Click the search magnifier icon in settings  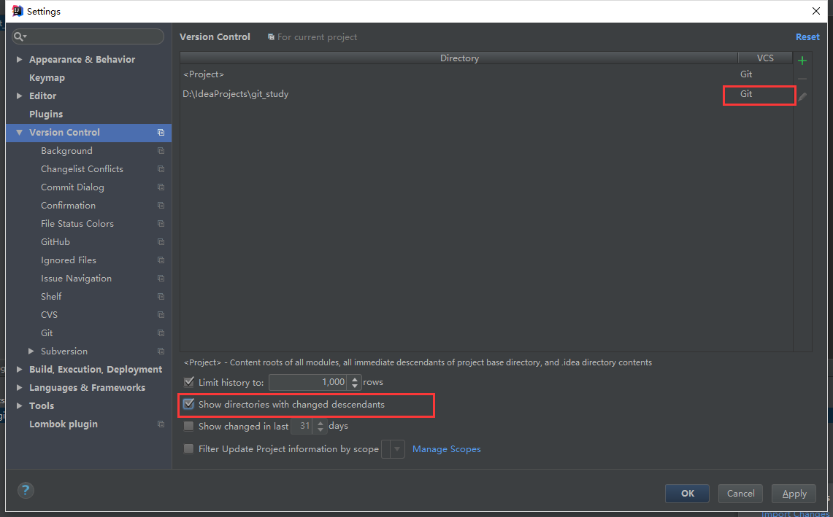click(x=20, y=36)
